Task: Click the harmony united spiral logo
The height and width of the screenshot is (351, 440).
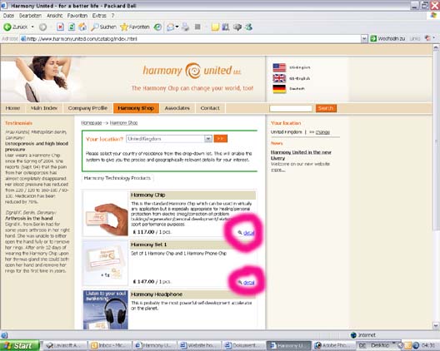Action: [192, 71]
